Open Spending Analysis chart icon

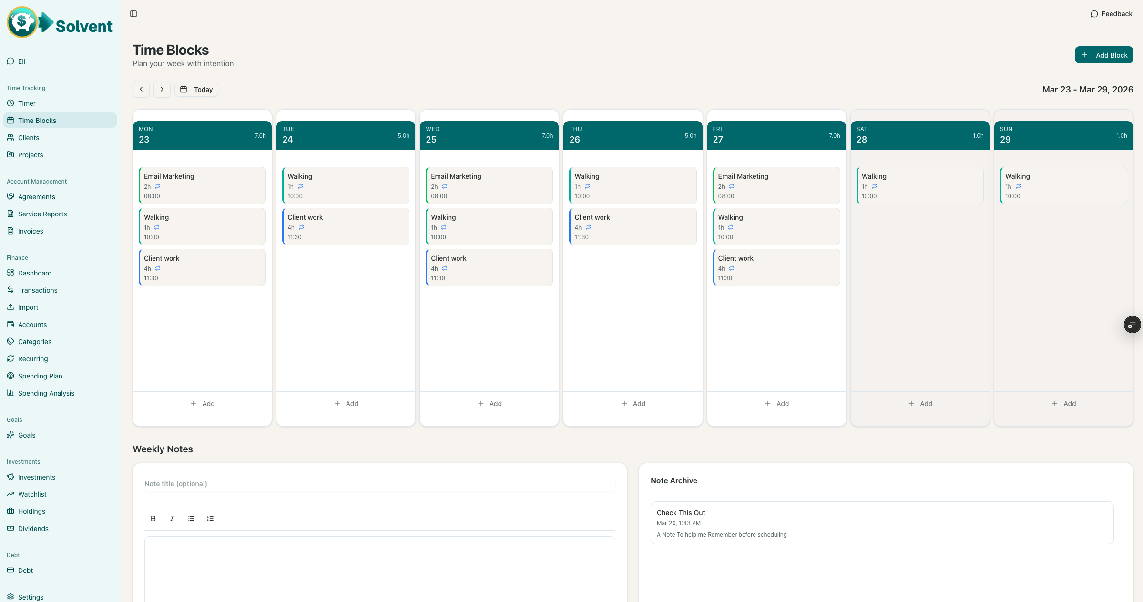[x=10, y=393]
